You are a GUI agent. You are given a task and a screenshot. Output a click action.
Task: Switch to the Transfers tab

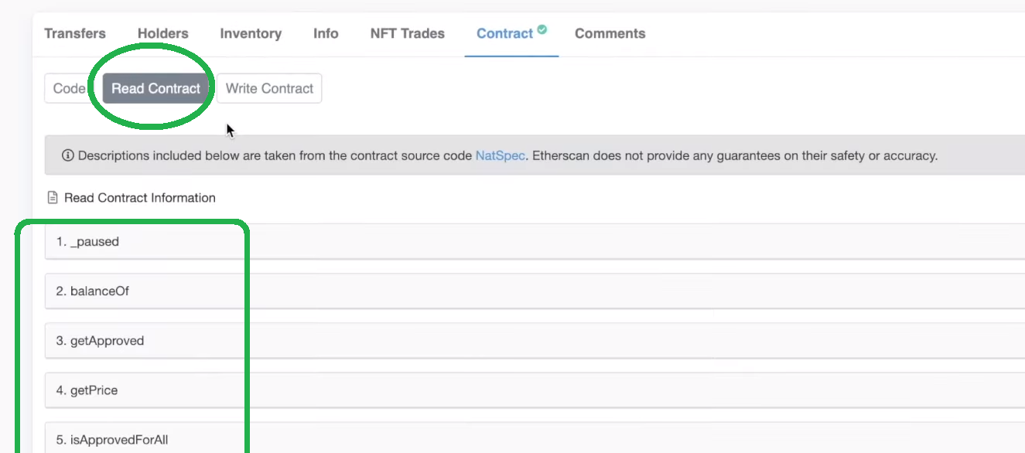74,33
